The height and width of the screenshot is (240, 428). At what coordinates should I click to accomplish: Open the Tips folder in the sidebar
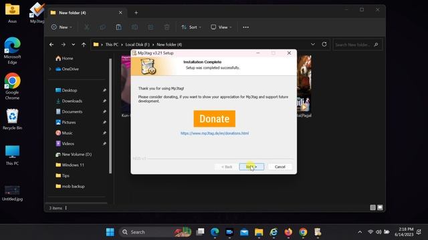pyautogui.click(x=62, y=175)
